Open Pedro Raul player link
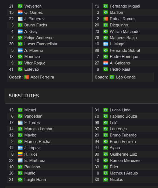 [x=120, y=69]
